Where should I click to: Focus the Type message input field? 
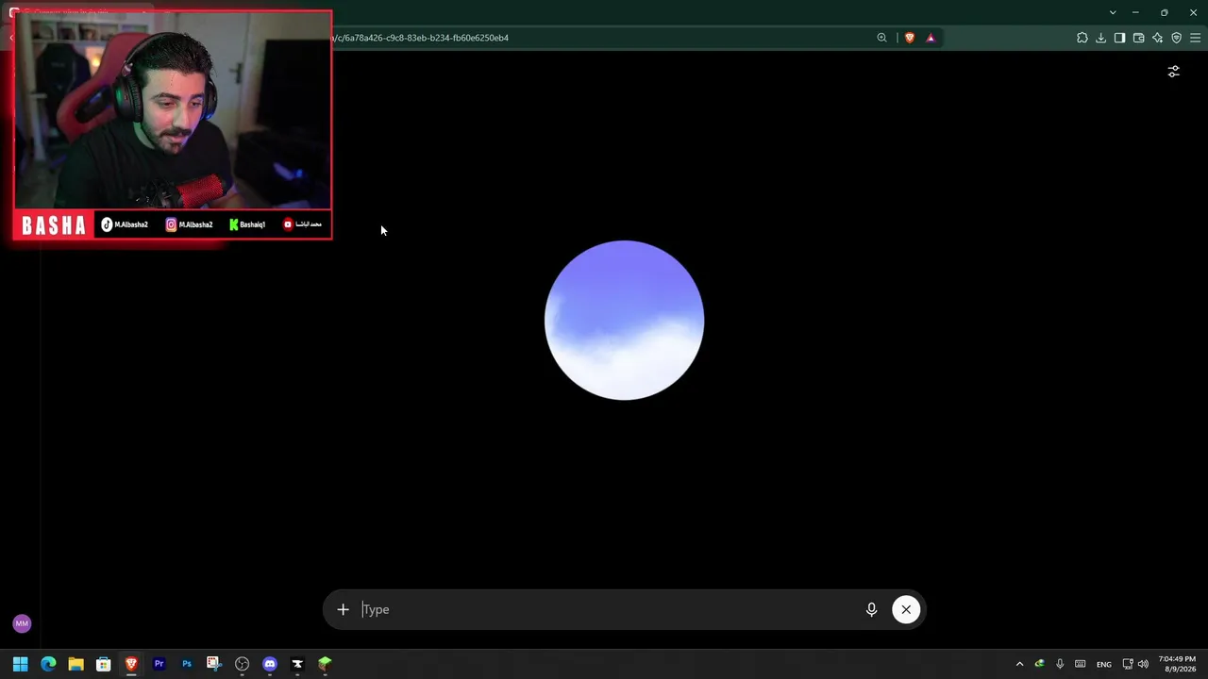point(607,609)
